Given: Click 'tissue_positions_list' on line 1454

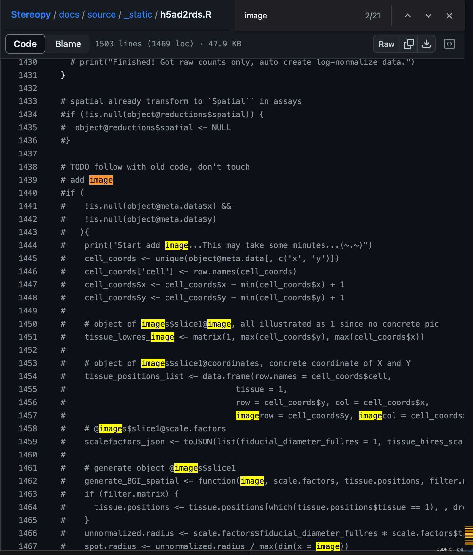Looking at the screenshot, I should (x=134, y=376).
